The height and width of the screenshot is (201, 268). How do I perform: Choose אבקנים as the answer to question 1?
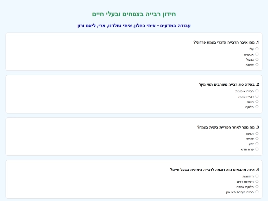point(257,54)
